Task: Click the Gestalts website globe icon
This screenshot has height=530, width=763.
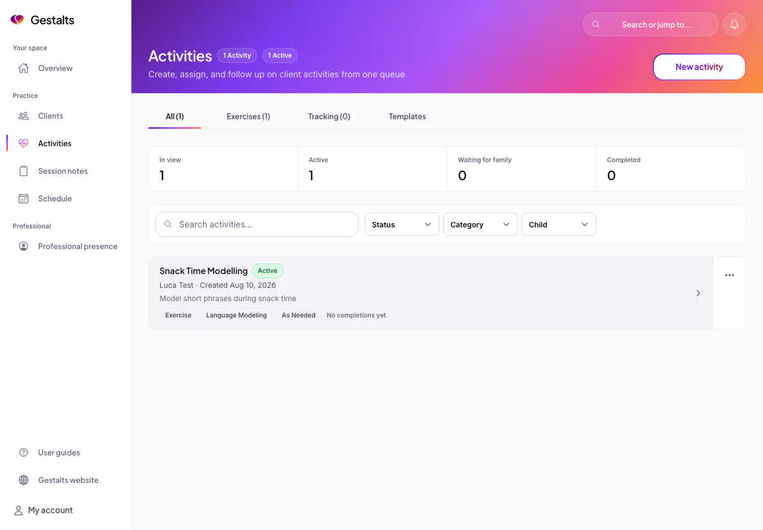Action: (x=24, y=480)
